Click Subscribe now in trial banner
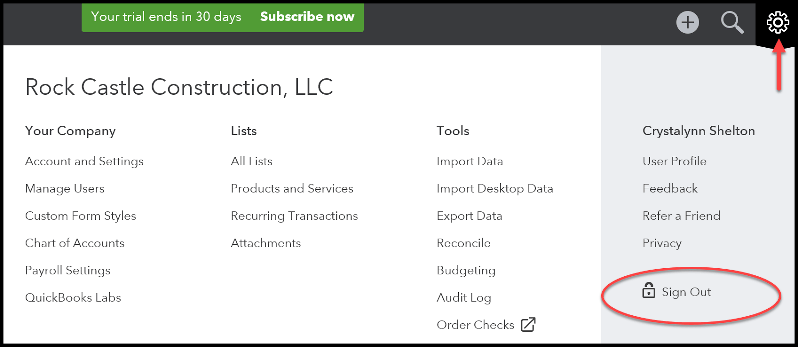Screen dimensions: 798x347 pyautogui.click(x=307, y=17)
